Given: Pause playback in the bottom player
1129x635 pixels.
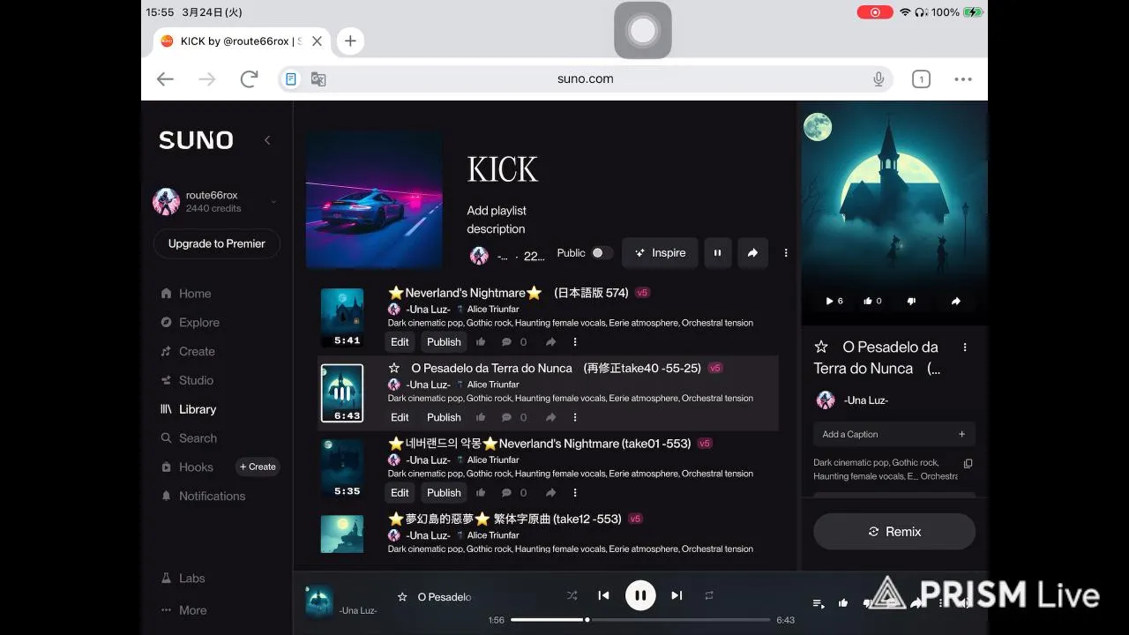Looking at the screenshot, I should point(640,595).
